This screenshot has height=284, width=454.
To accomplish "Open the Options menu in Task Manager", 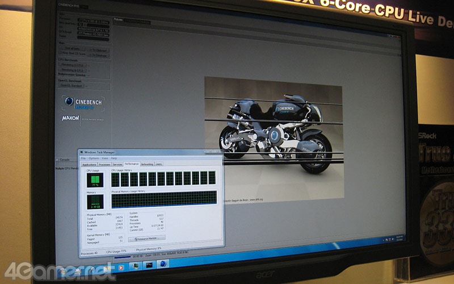I will point(94,158).
